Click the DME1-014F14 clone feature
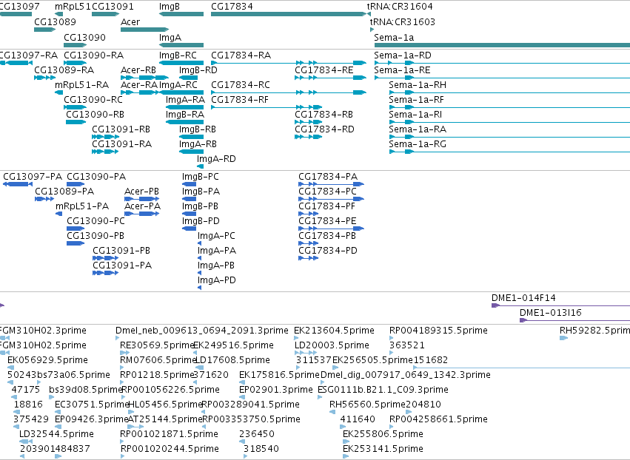 (561, 305)
